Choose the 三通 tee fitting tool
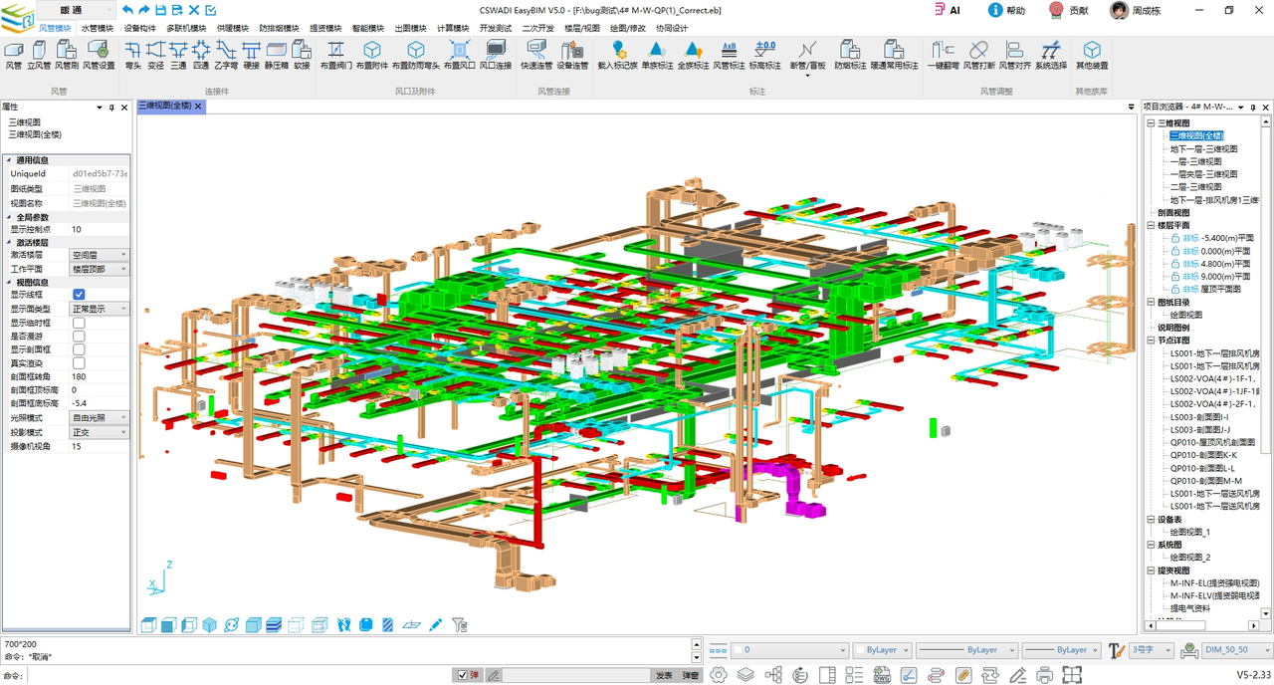 [x=178, y=55]
